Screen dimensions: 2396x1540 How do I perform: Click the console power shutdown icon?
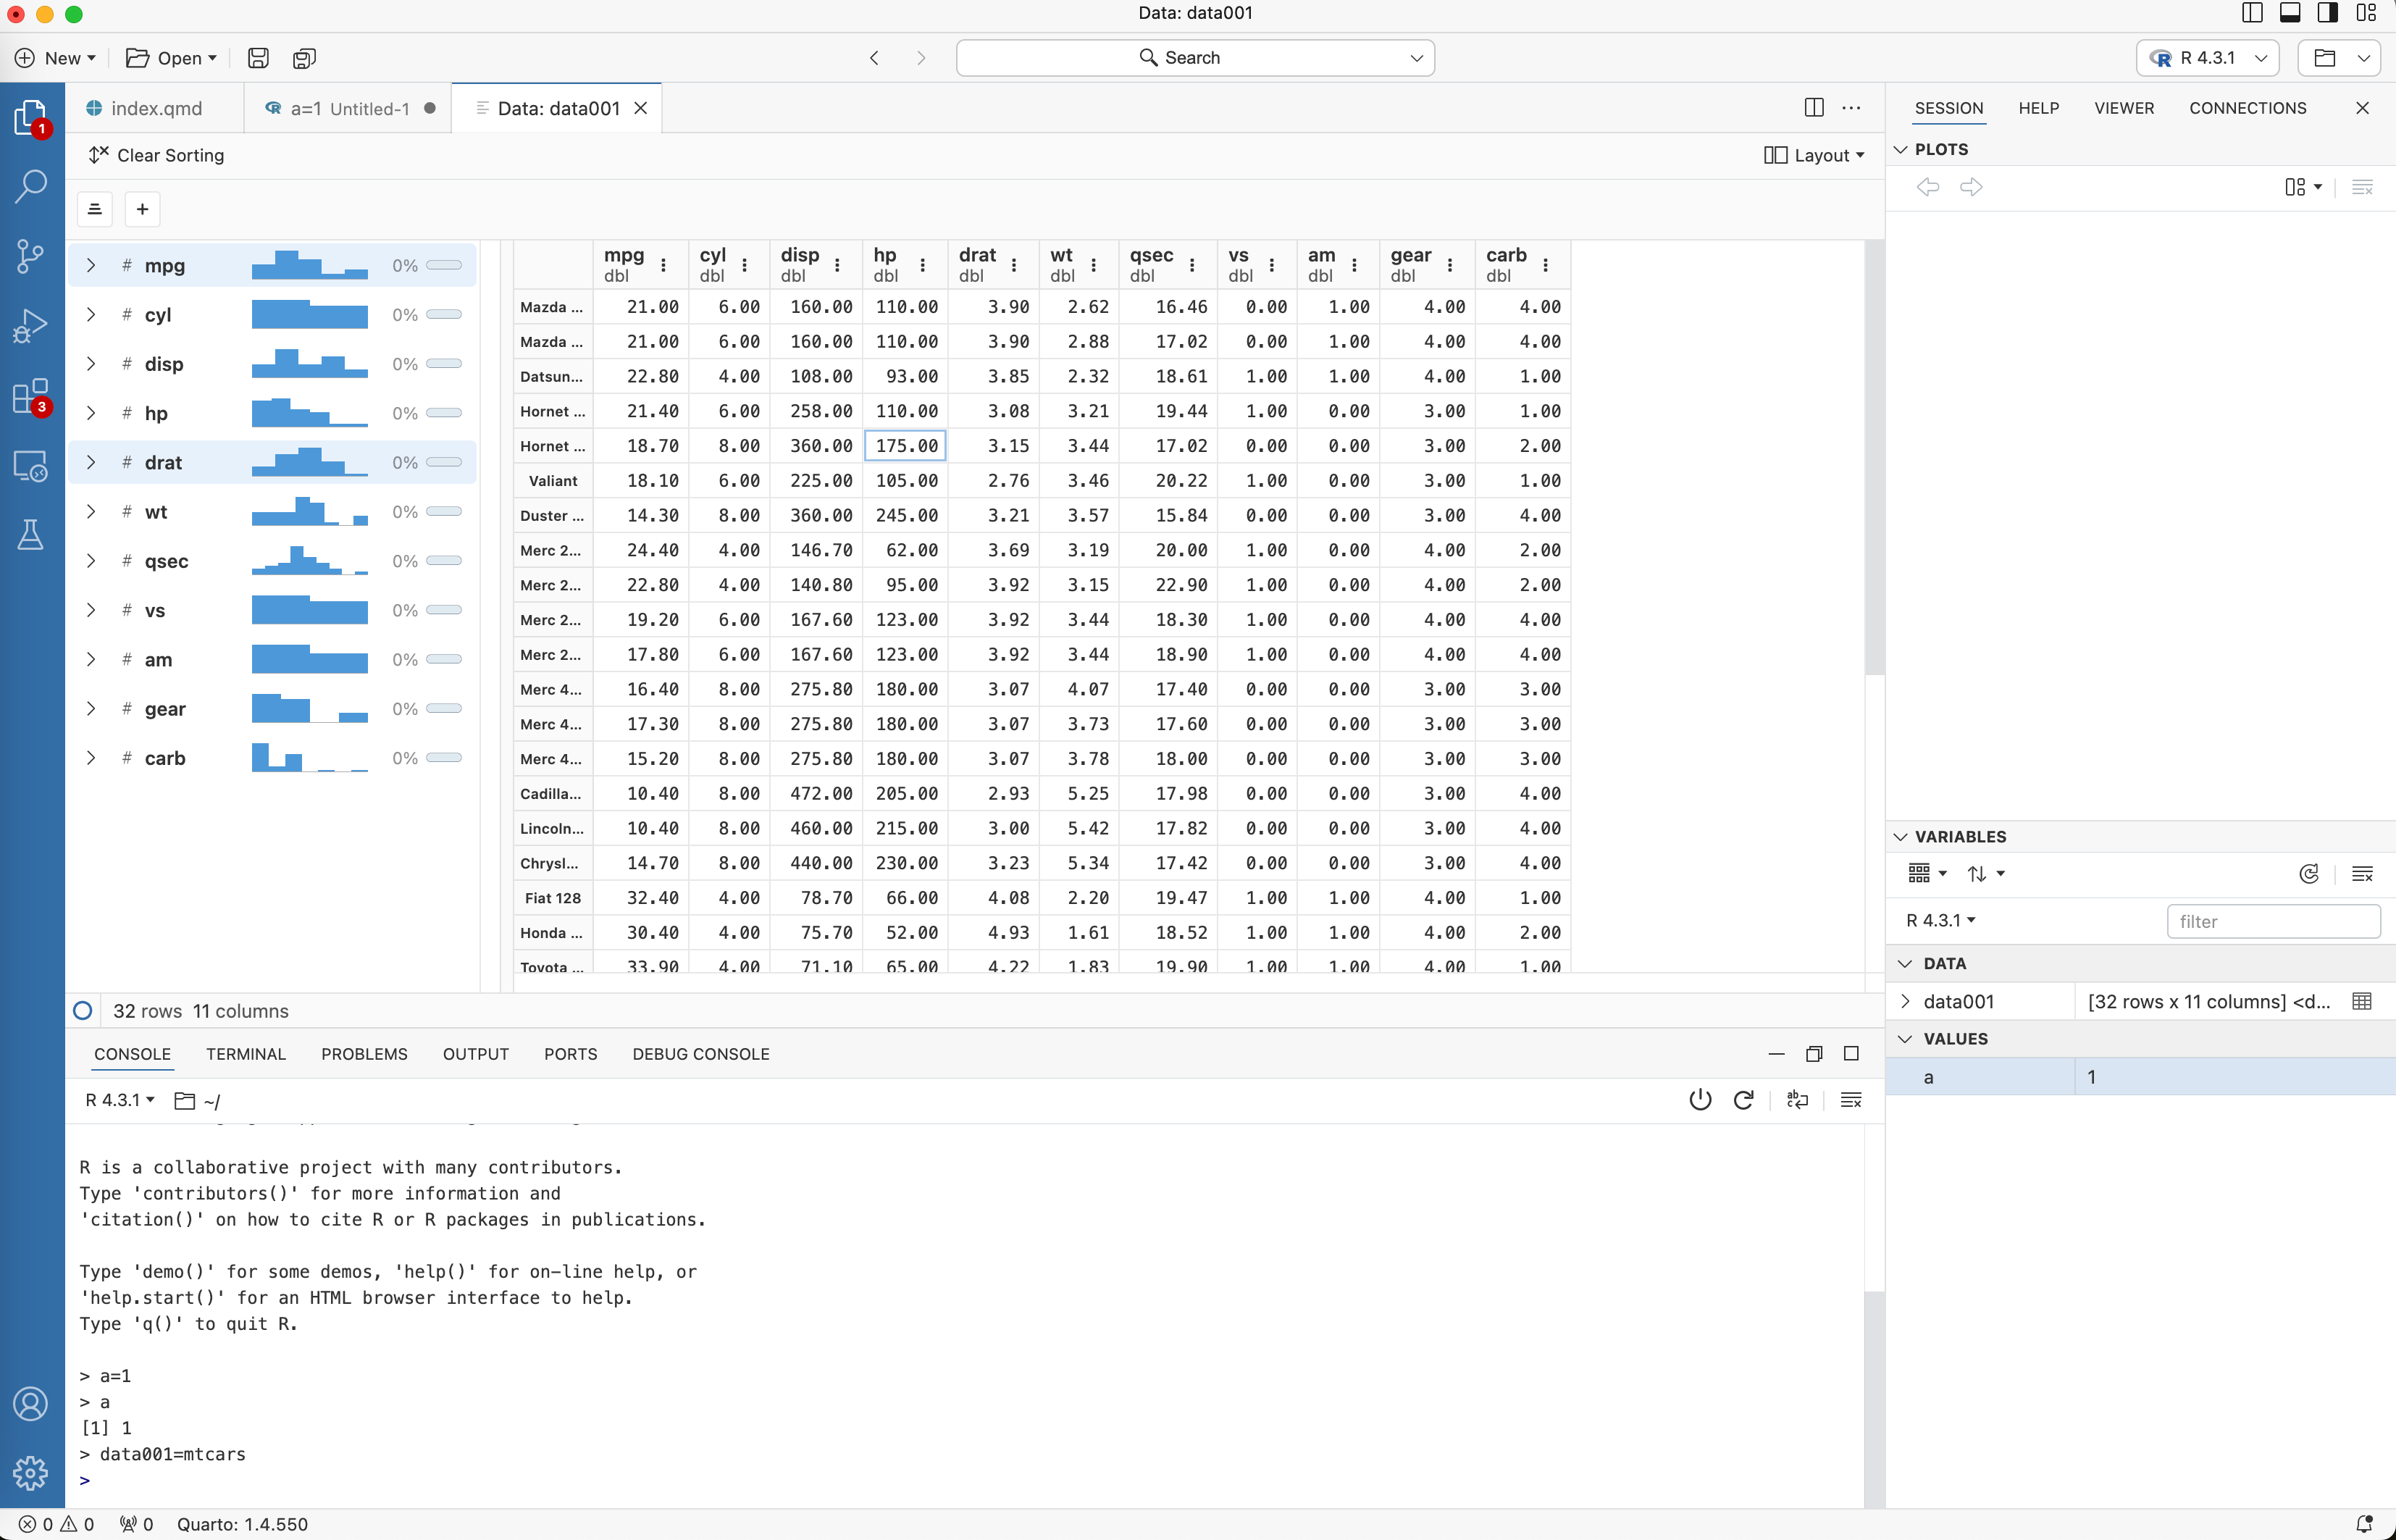[x=1700, y=1100]
